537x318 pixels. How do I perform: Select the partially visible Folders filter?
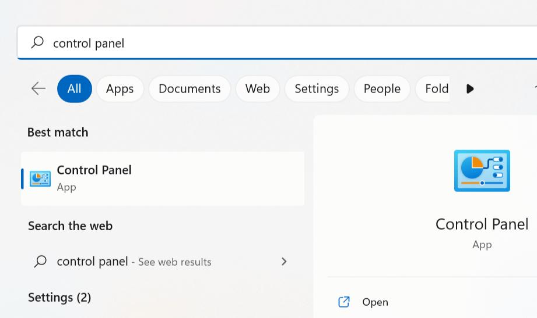click(x=433, y=89)
